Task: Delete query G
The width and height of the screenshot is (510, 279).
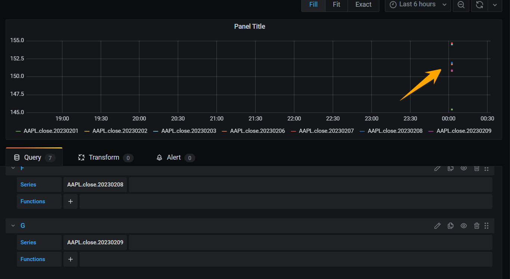Action: (477, 226)
